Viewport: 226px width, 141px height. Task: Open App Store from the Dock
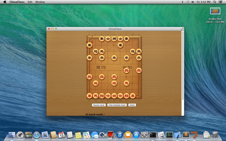click(x=136, y=135)
